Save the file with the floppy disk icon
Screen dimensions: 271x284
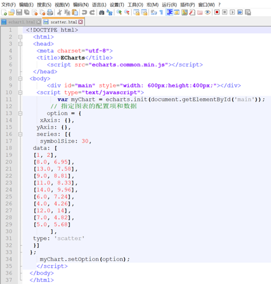coord(19,12)
